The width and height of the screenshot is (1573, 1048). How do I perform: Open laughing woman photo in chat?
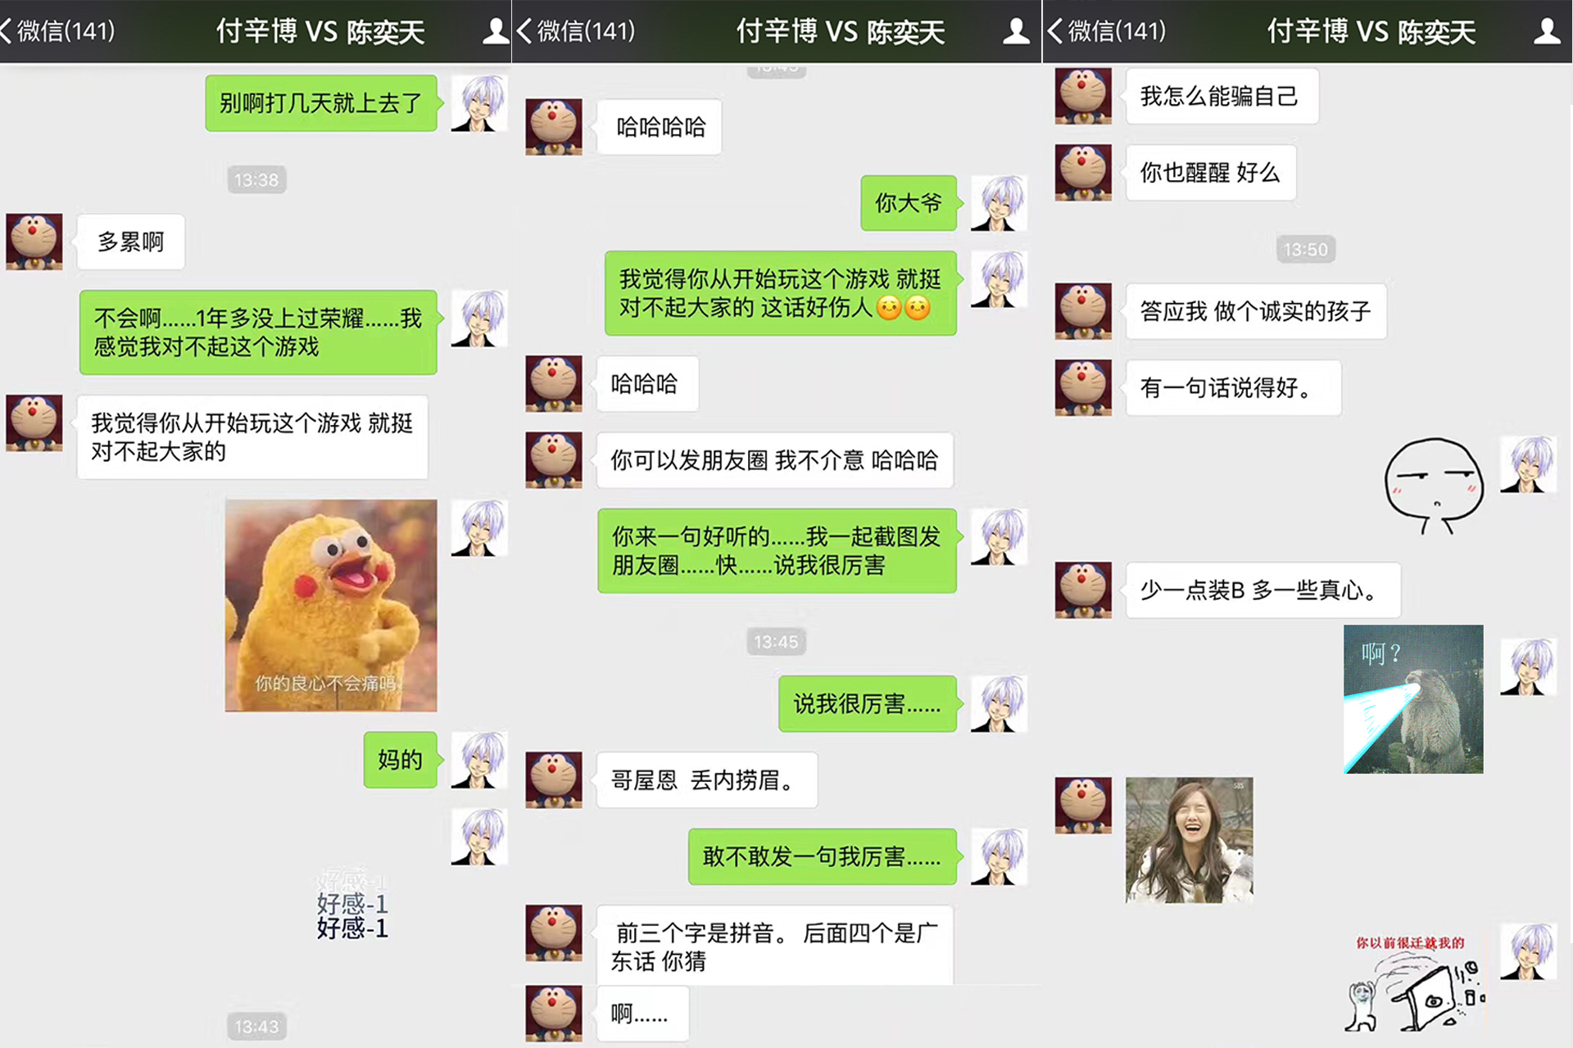point(1189,840)
